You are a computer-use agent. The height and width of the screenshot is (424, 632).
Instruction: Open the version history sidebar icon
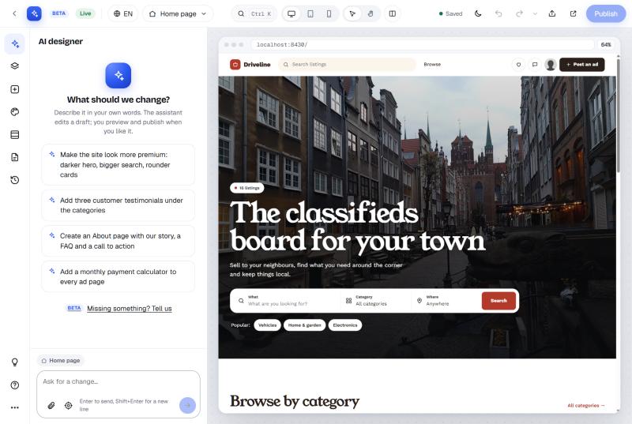point(15,180)
